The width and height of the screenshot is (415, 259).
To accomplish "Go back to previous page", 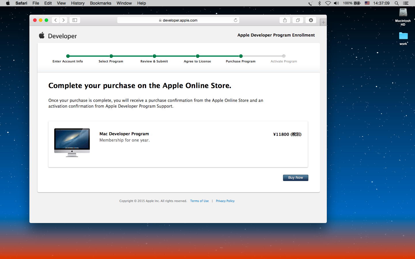I will pos(56,20).
